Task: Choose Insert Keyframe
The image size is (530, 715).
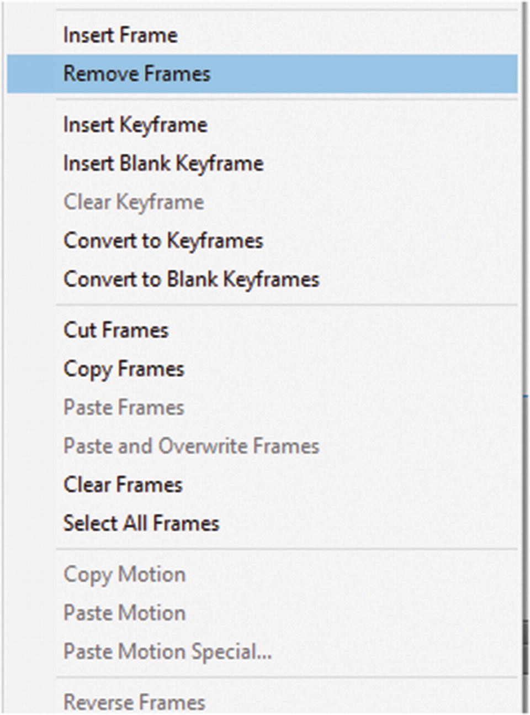Action: (135, 124)
